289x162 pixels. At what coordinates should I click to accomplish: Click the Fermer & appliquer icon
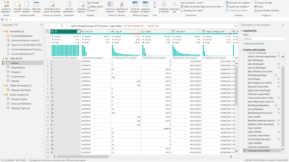click(6, 4)
